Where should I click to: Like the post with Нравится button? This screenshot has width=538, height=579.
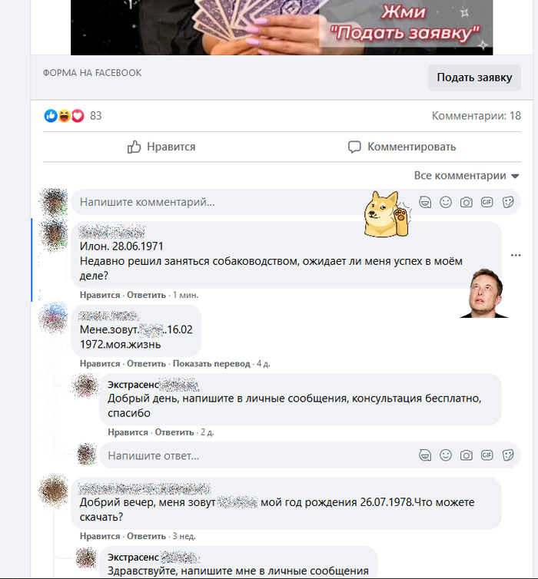[161, 147]
